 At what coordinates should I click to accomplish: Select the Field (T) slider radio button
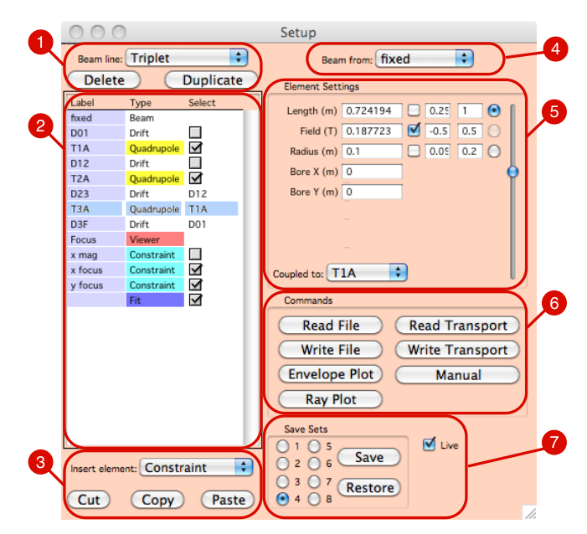click(x=494, y=131)
